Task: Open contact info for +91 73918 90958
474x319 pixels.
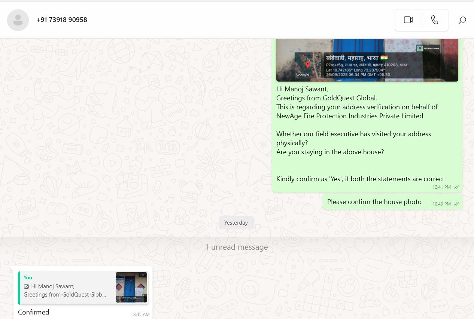Action: 62,20
